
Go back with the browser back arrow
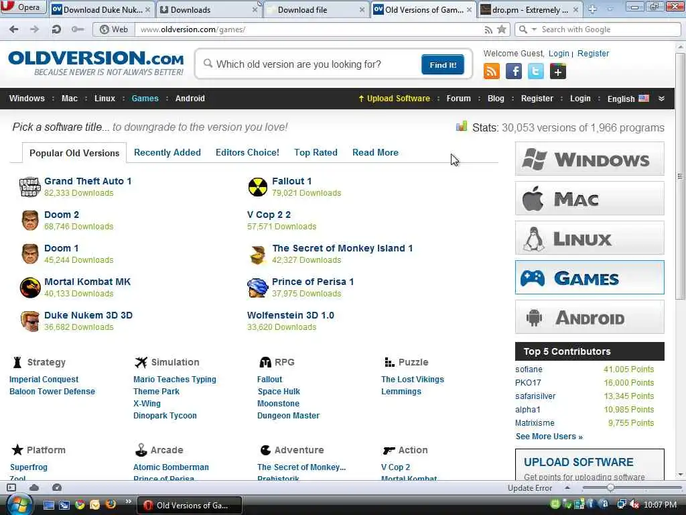(x=14, y=30)
